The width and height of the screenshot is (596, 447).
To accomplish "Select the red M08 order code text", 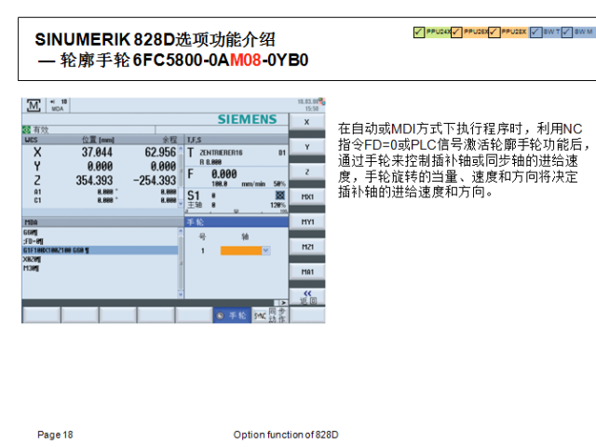I will click(x=246, y=60).
